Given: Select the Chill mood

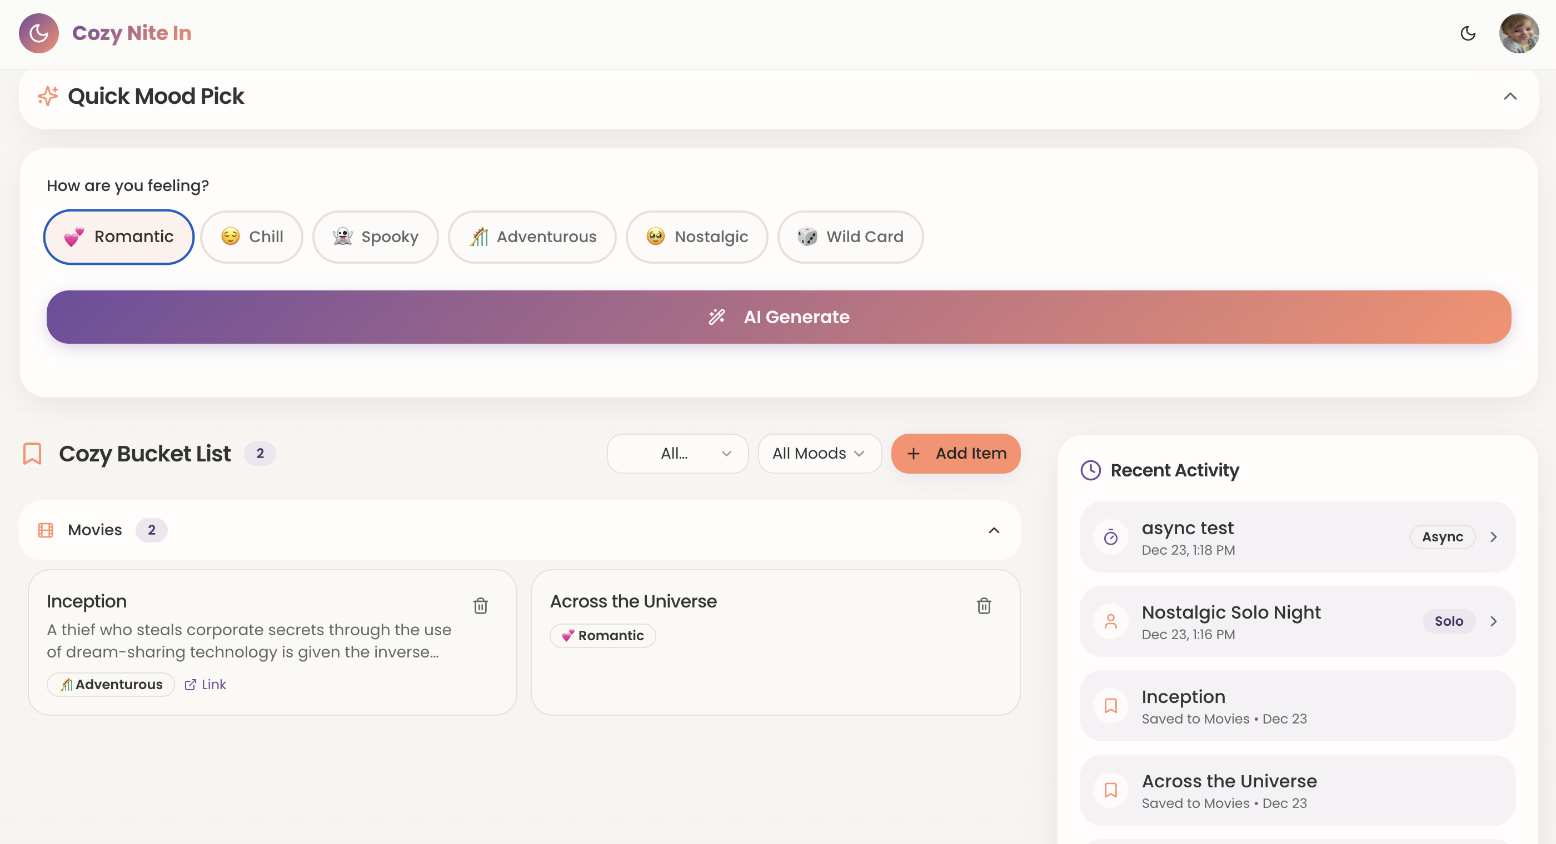Looking at the screenshot, I should (251, 237).
